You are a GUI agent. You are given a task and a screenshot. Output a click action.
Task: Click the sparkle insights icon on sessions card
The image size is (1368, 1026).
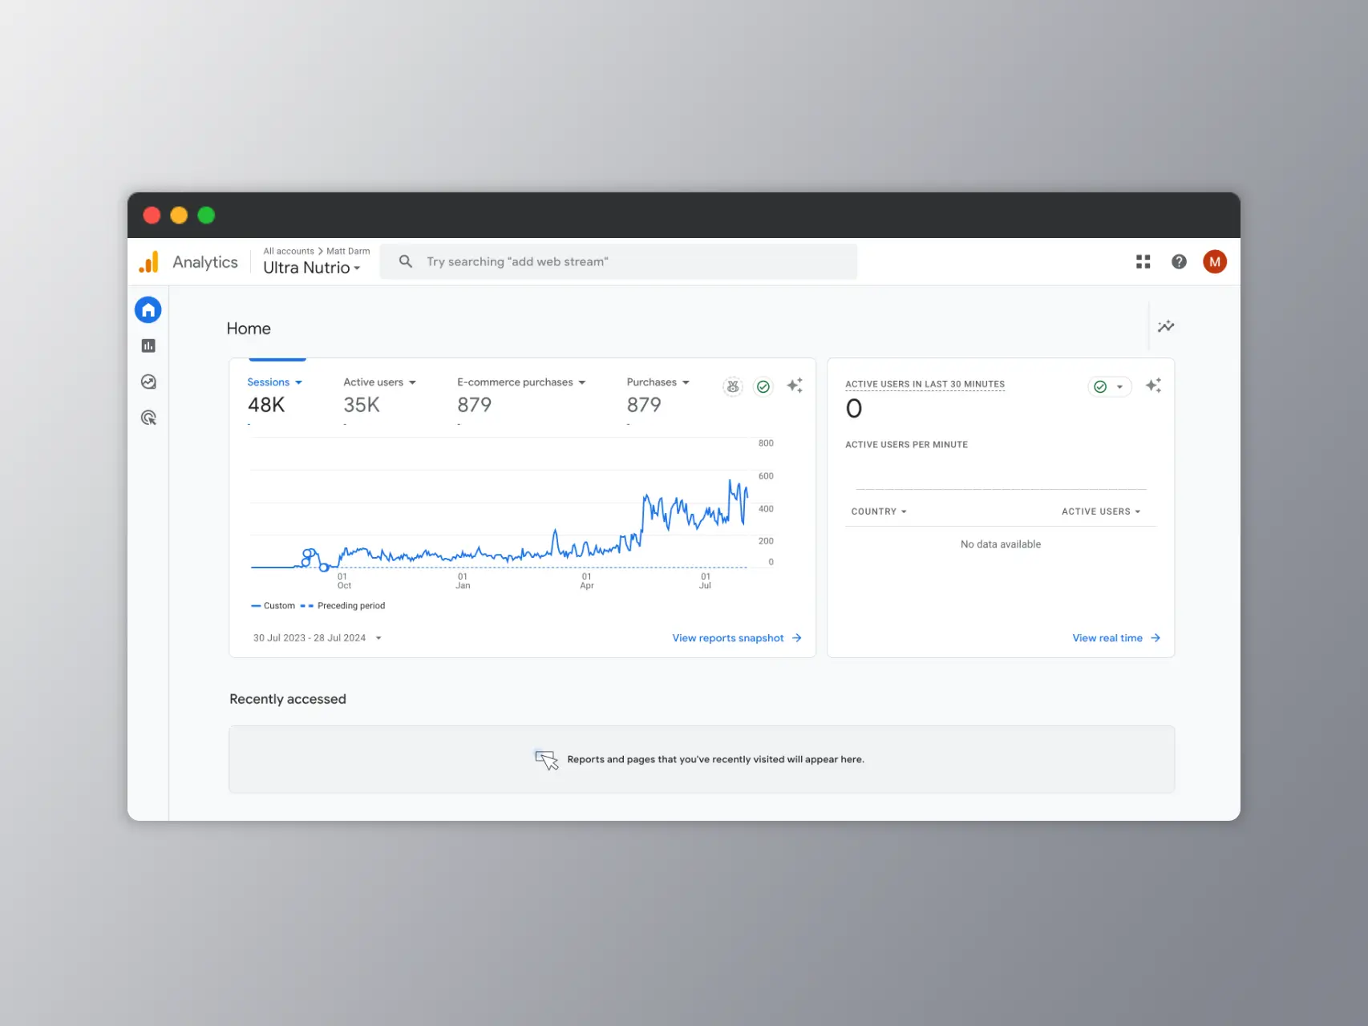tap(795, 386)
